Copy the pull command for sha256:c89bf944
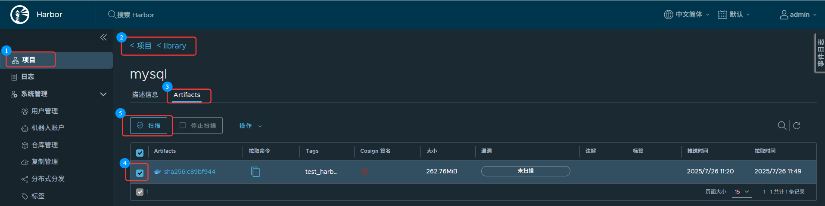The height and width of the screenshot is (206, 825). click(x=255, y=172)
